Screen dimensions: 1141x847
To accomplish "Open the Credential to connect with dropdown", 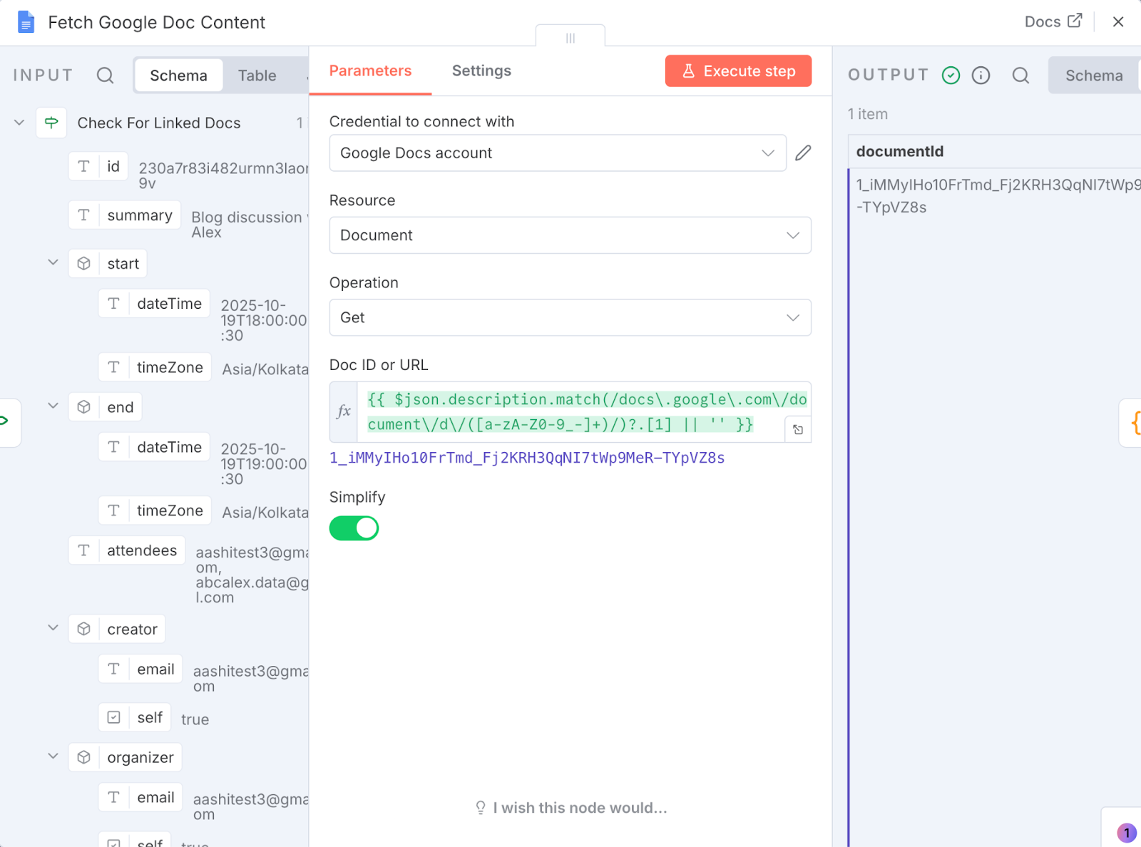I will pos(557,153).
